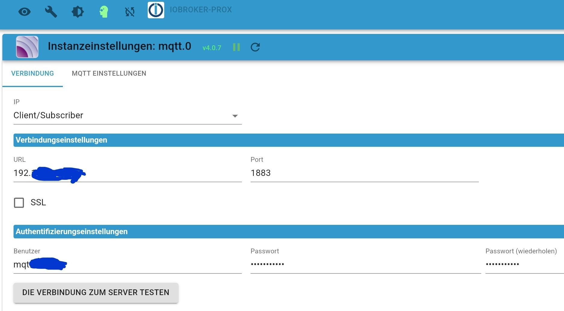Image resolution: width=564 pixels, height=311 pixels.
Task: Open the Client/Subscriber type dropdown
Action: click(128, 116)
